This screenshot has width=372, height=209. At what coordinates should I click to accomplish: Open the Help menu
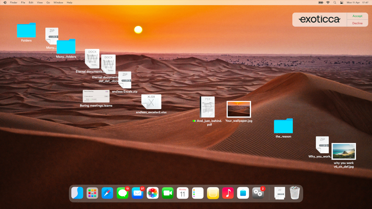pyautogui.click(x=70, y=3)
